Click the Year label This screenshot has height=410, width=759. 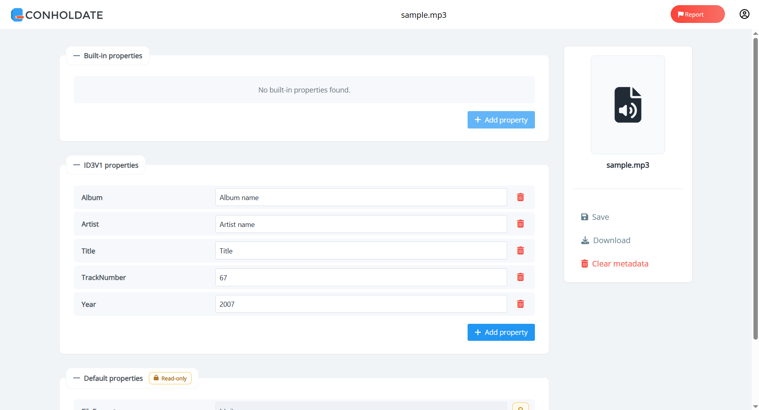(x=88, y=304)
